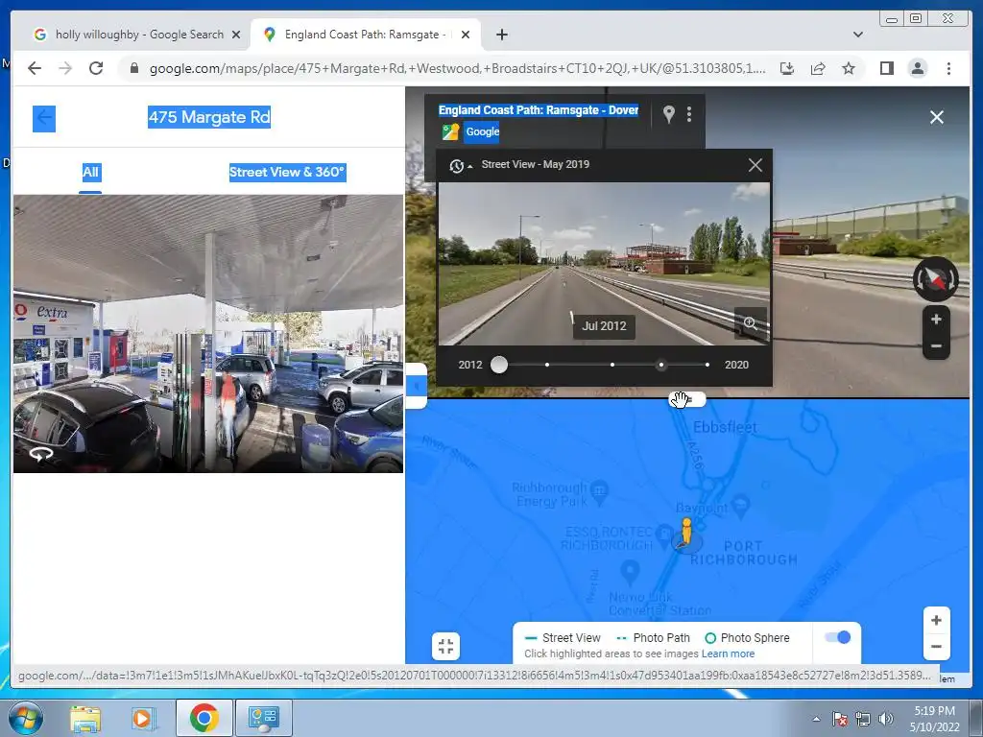Select the highlighted May 2019 timeline dot
The image size is (983, 737).
[x=661, y=365]
